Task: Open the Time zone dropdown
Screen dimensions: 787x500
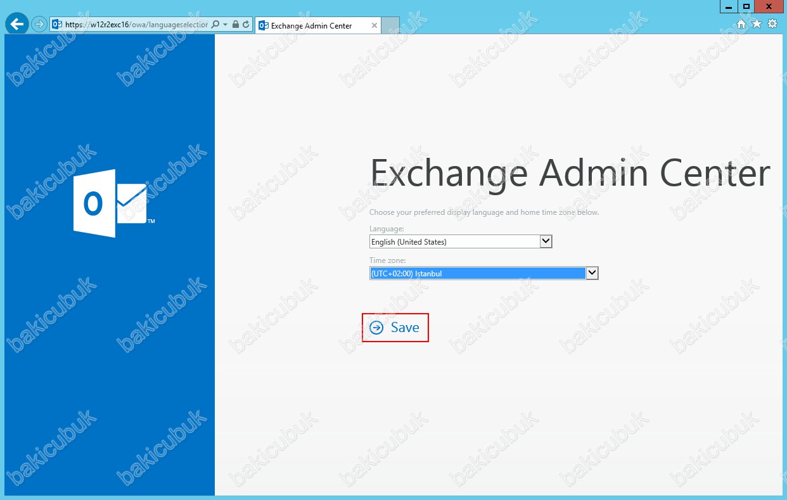Action: pos(483,273)
